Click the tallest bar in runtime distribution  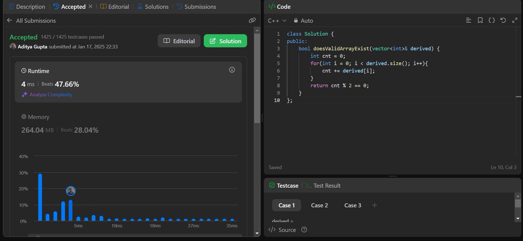[40, 197]
